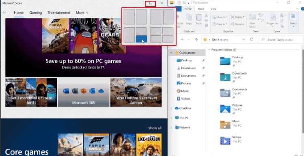
Task: Open the Entertainment tab in Store
Action: (59, 13)
